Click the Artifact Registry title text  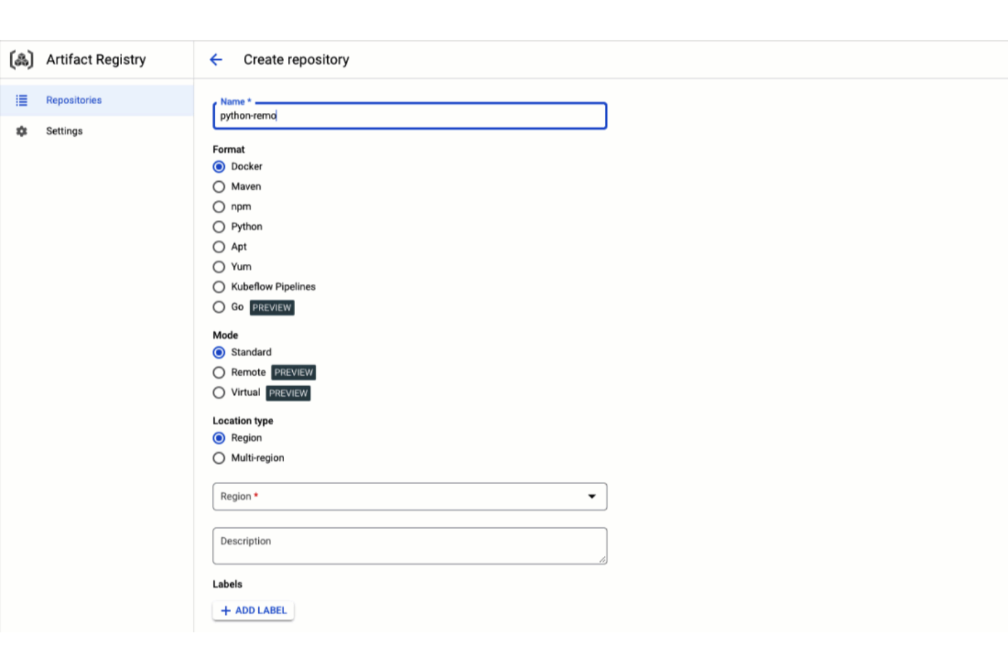(x=96, y=60)
